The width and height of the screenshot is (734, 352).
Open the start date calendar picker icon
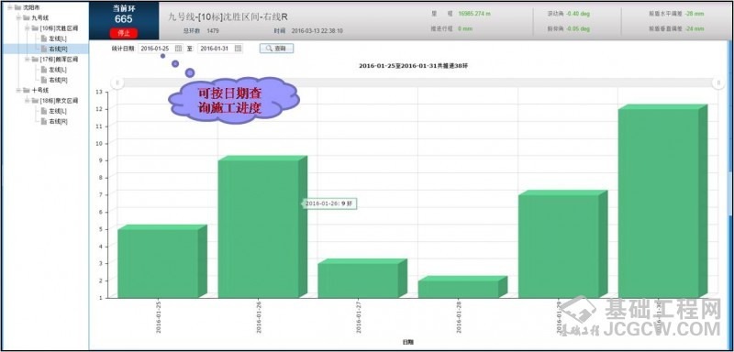(x=178, y=49)
